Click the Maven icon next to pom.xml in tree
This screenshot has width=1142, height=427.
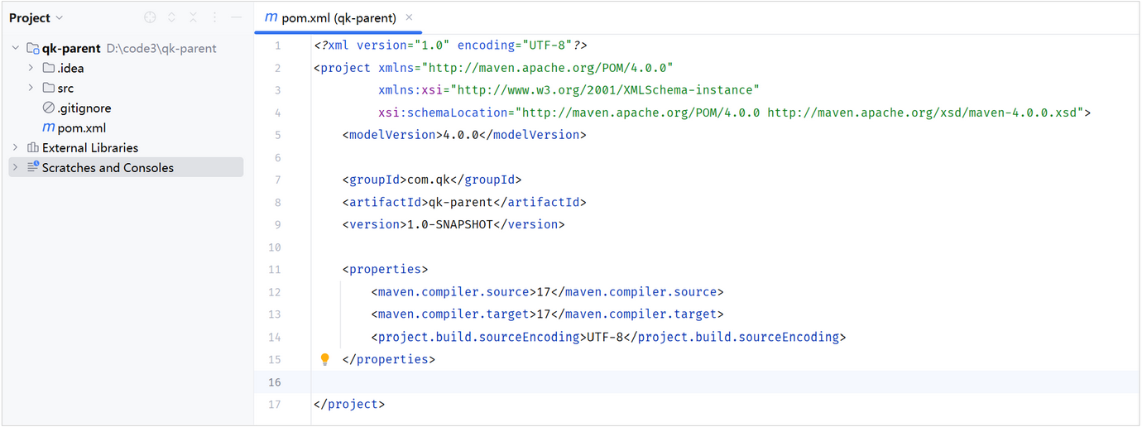tap(49, 128)
